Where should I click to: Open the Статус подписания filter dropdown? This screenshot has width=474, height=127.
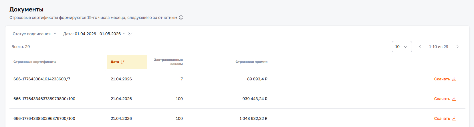[x=35, y=34]
